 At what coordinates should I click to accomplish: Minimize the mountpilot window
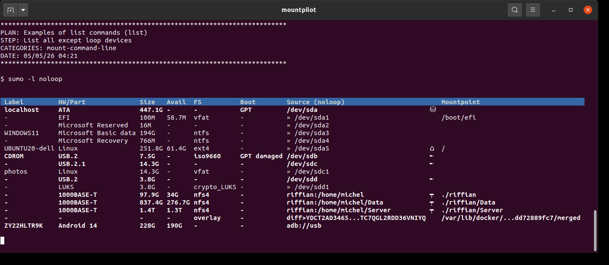[x=554, y=10]
